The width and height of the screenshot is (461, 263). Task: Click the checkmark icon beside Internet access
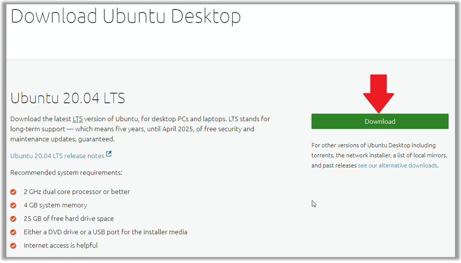pyautogui.click(x=13, y=246)
